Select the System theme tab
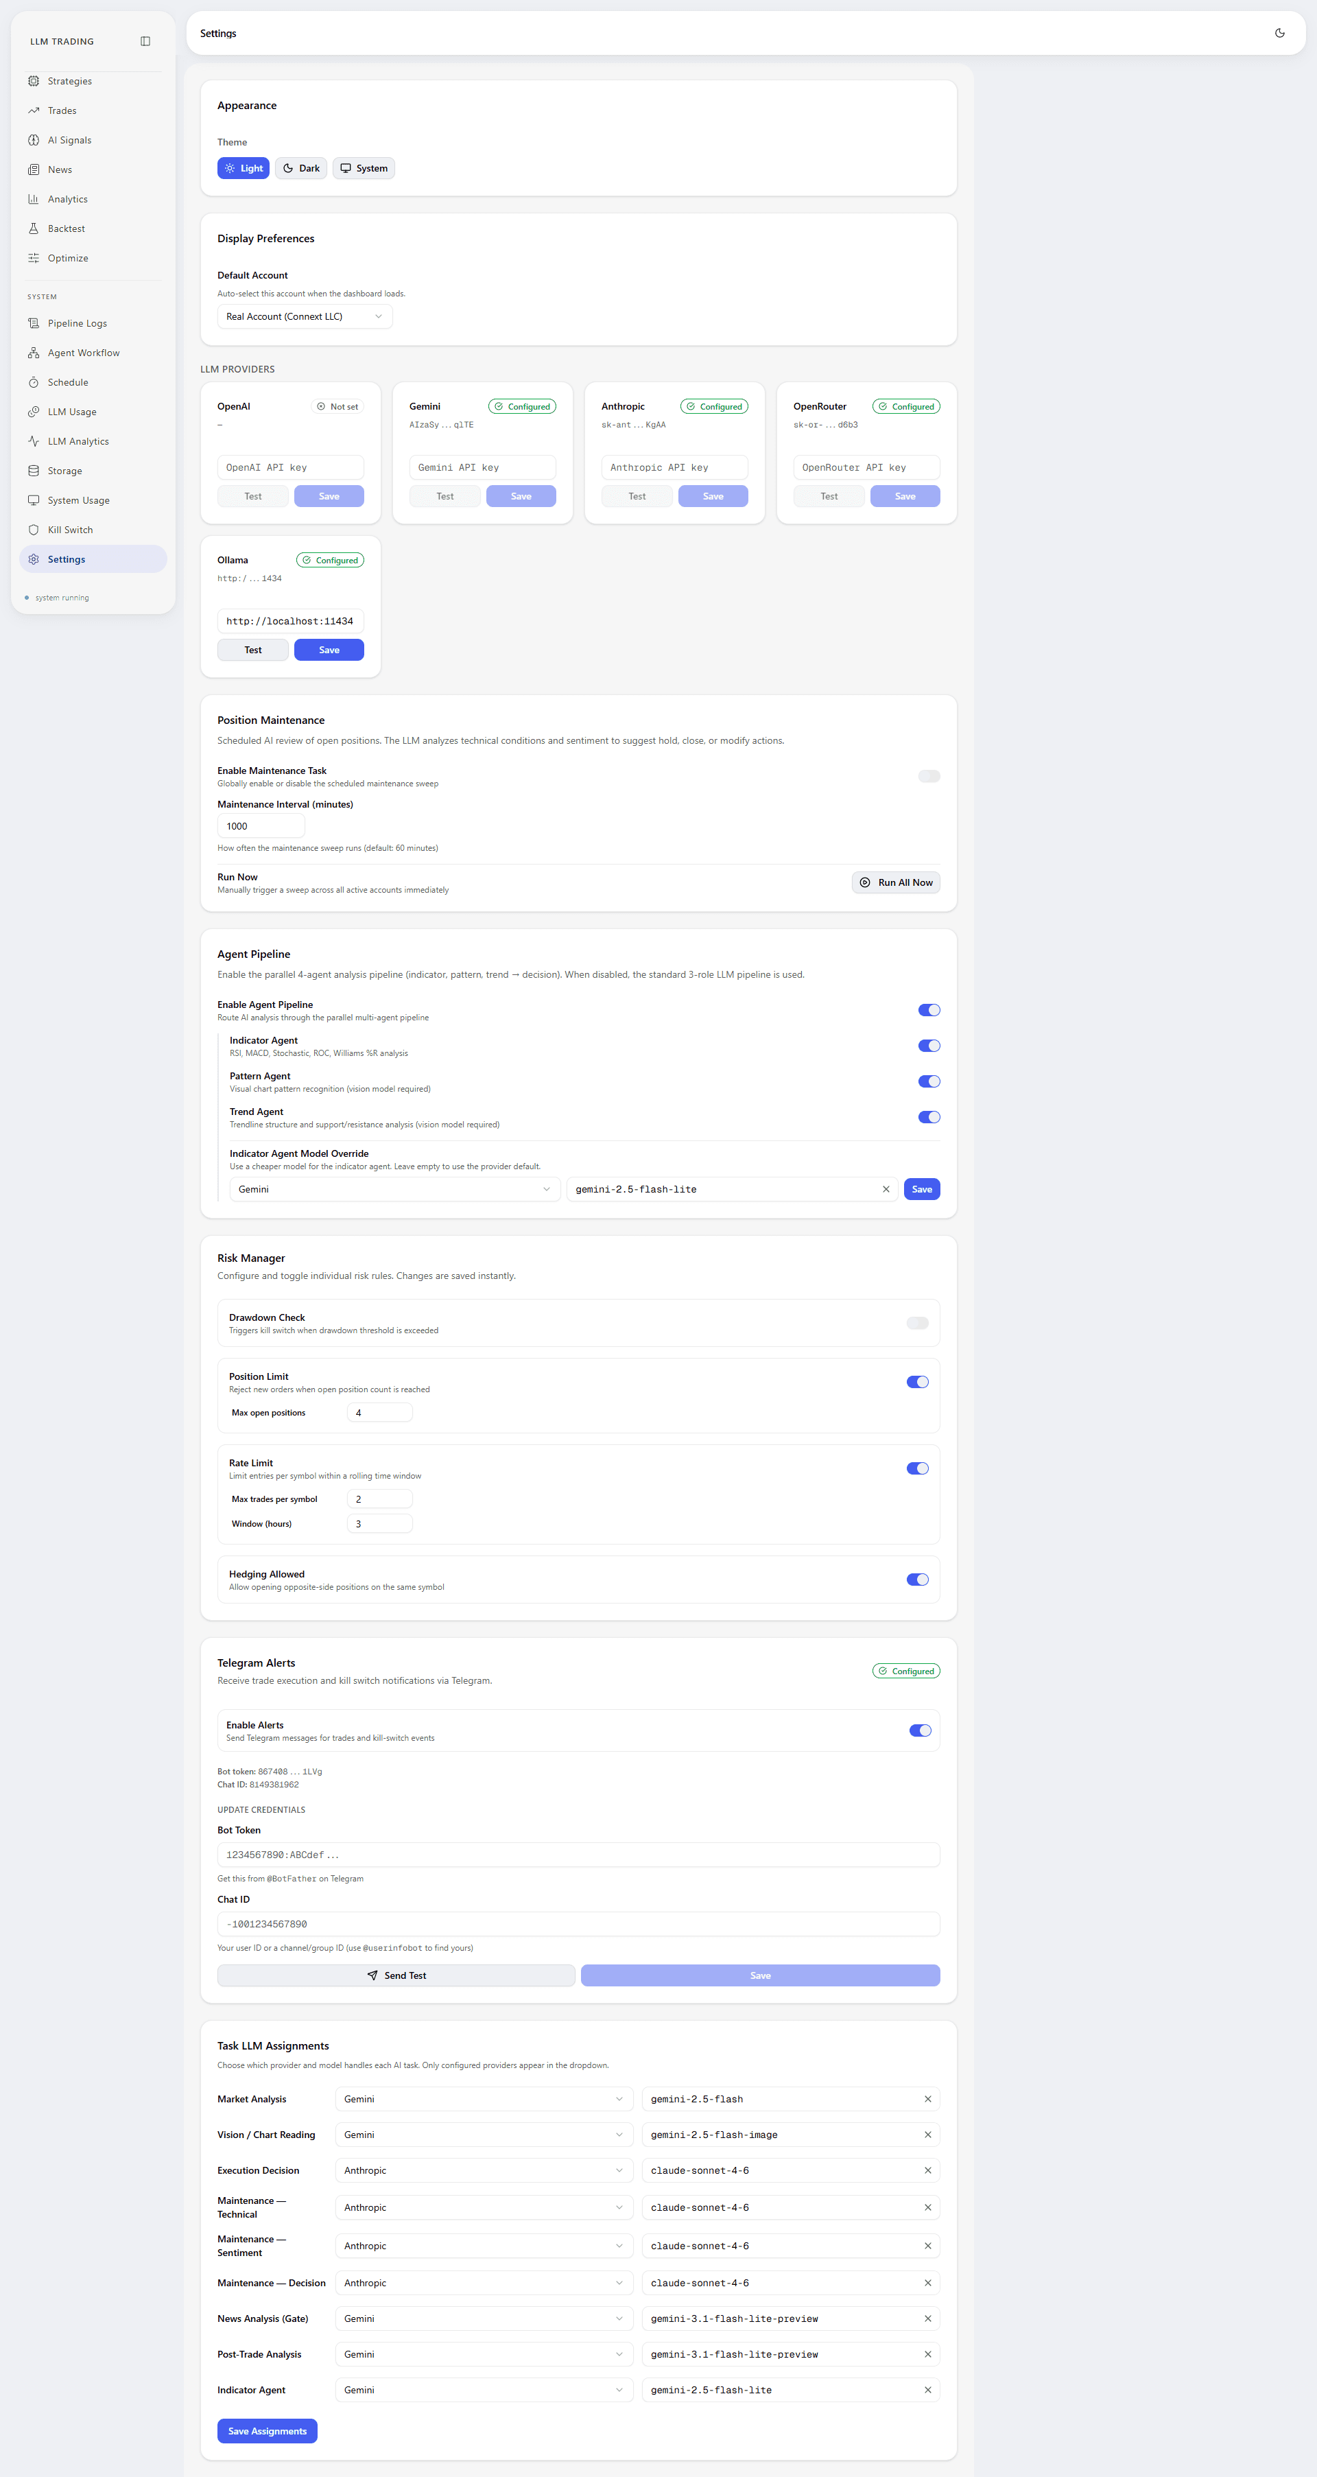Screen dimensions: 1317x2477 tap(364, 168)
